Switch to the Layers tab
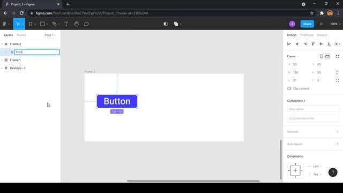The image size is (343, 193). coord(9,35)
